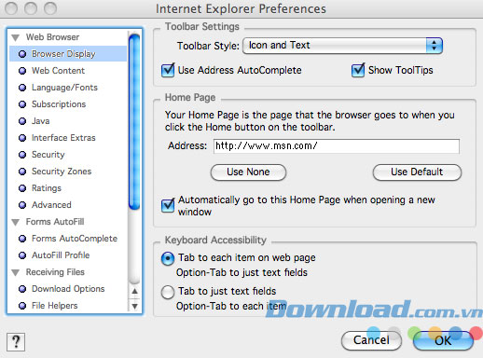Click the bullet icon beside Java
The image size is (483, 358).
(x=22, y=121)
